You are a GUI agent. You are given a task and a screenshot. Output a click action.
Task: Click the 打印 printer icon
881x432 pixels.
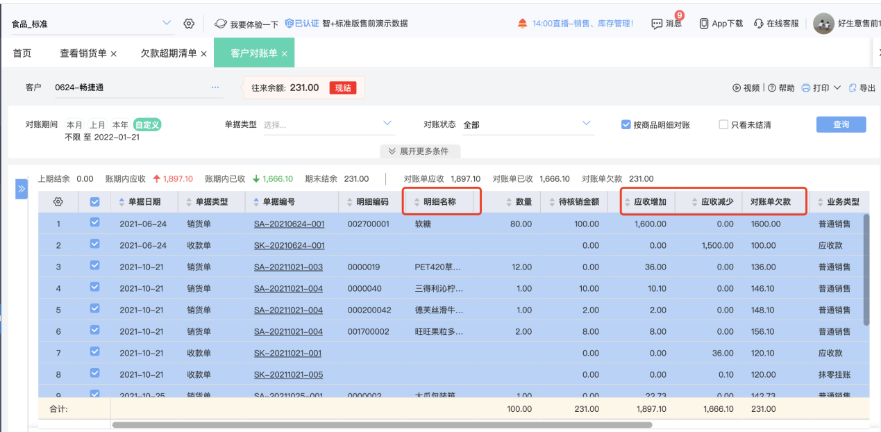[x=806, y=88]
